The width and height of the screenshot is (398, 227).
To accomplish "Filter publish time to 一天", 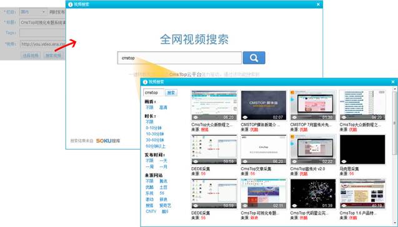I will [163, 161].
